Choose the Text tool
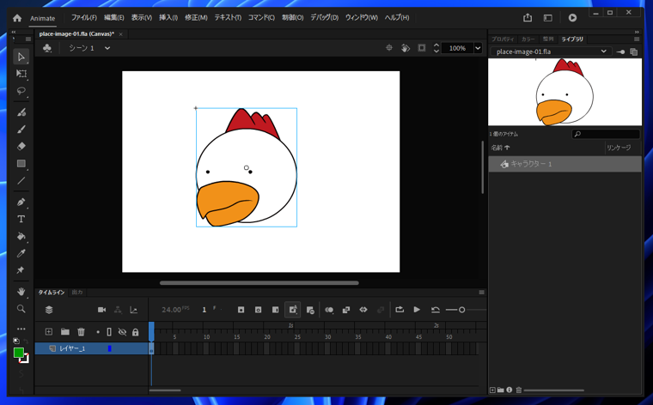Viewport: 653px width, 405px height. pos(21,220)
